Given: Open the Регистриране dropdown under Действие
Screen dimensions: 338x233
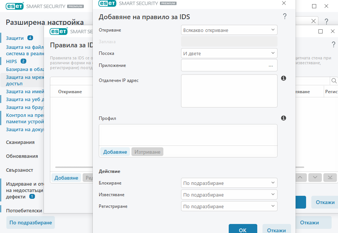Looking at the screenshot, I should tap(229, 206).
